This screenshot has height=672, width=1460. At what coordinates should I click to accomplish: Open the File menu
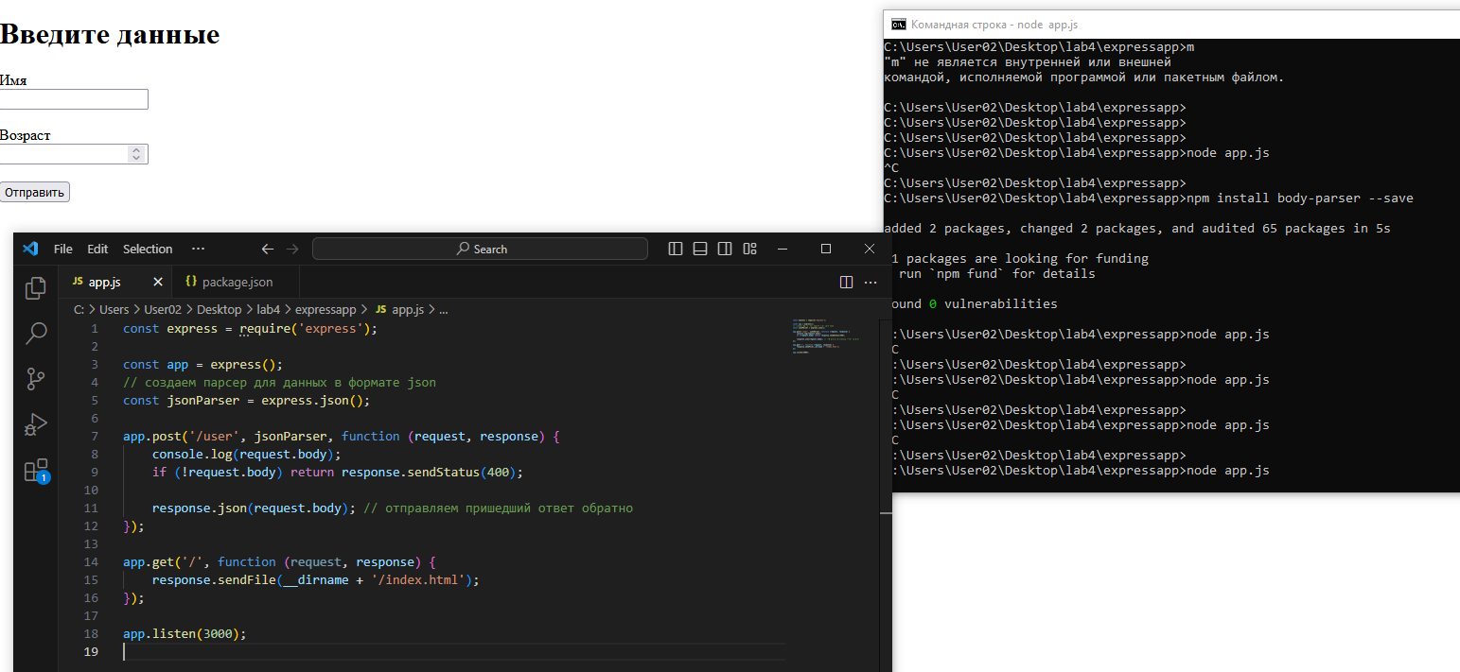coord(62,250)
